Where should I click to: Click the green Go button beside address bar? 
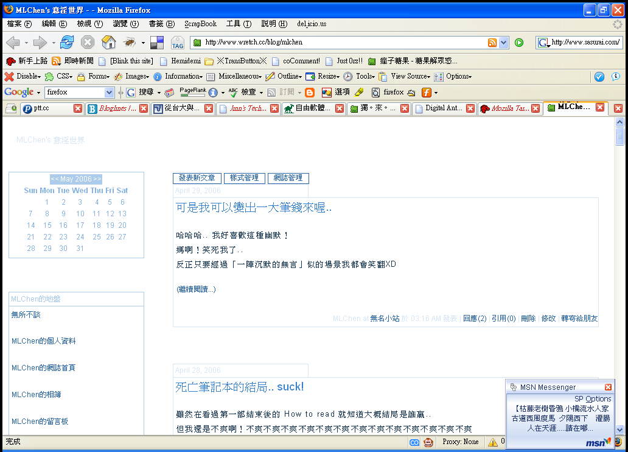point(519,43)
